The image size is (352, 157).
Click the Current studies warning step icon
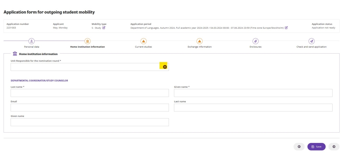point(144,41)
